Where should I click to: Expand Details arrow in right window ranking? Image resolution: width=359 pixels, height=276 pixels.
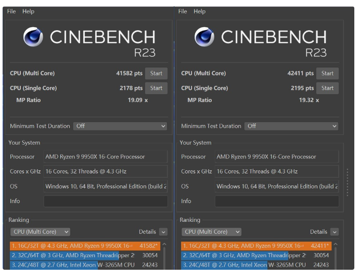coord(335,232)
